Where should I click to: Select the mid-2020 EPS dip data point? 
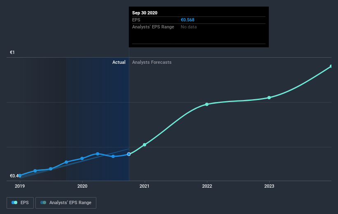click(x=113, y=156)
